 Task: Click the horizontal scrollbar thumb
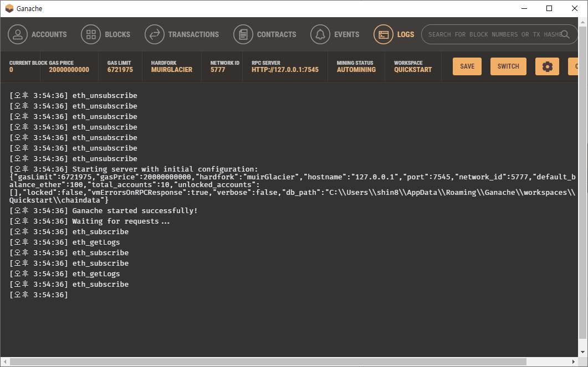point(268,362)
